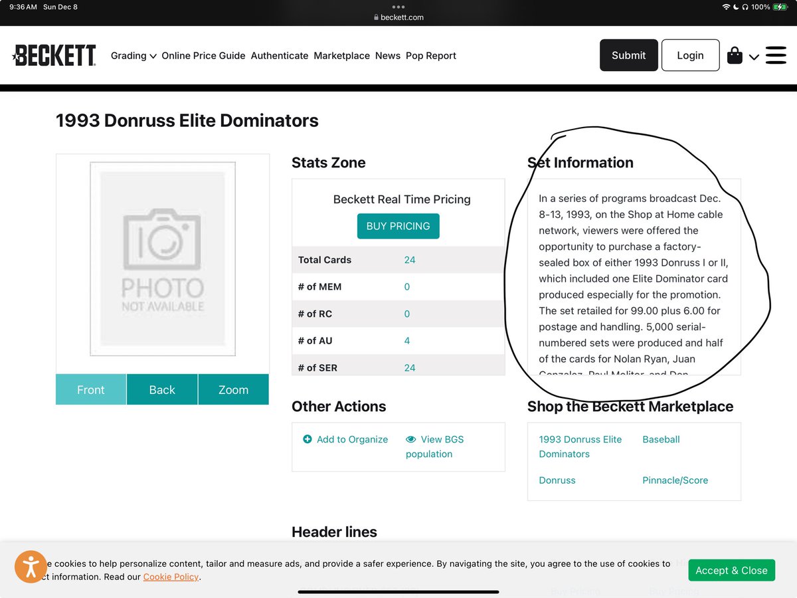The height and width of the screenshot is (598, 797).
Task: Click the Login button
Action: coord(690,55)
